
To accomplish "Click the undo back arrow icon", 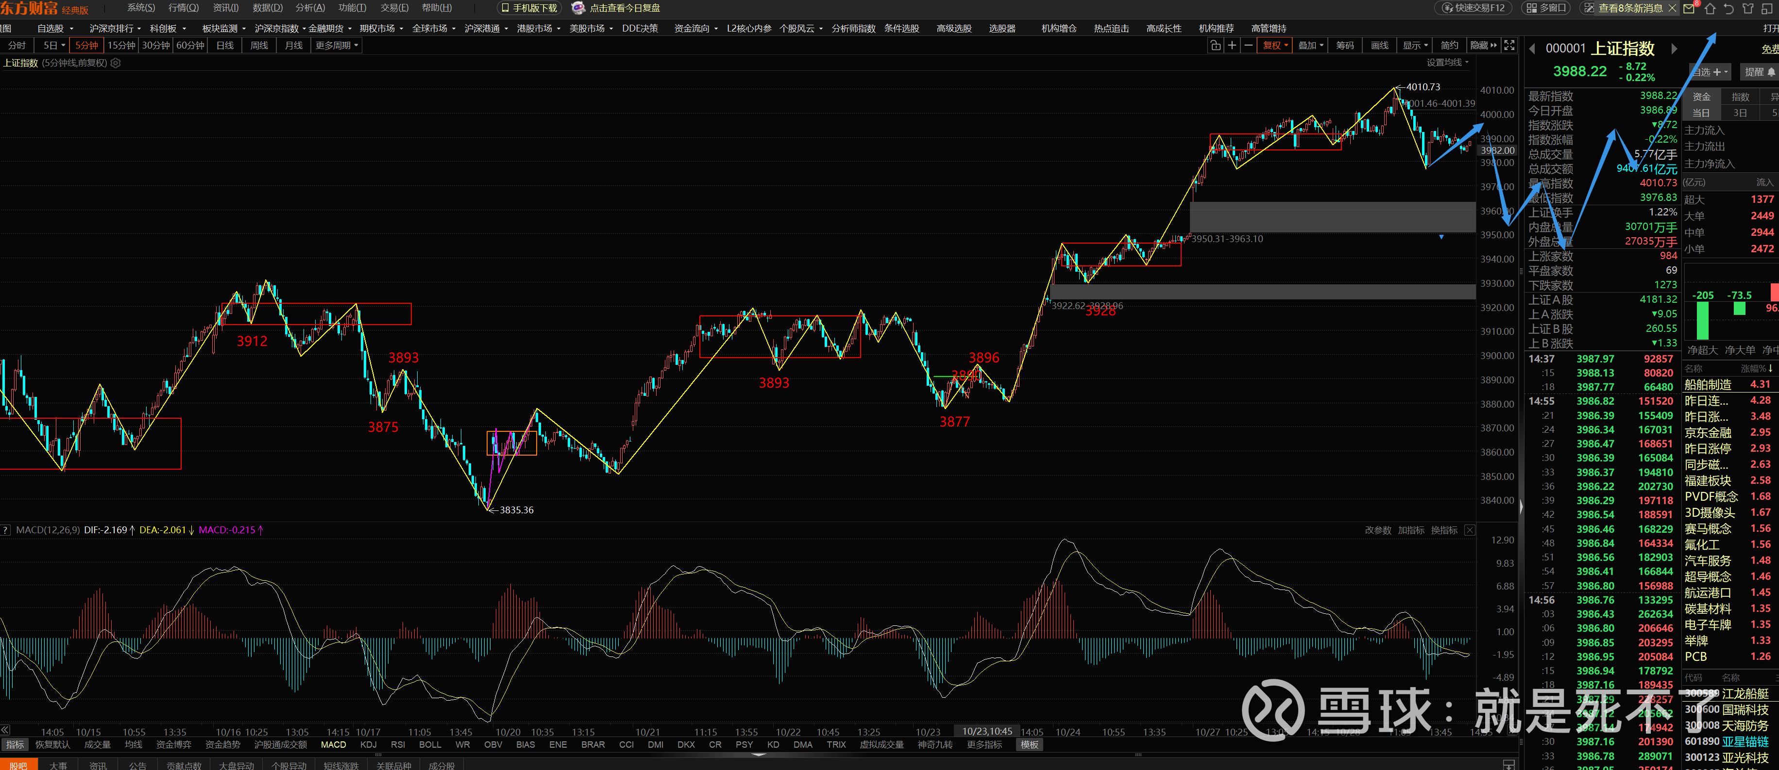I will tap(1728, 8).
